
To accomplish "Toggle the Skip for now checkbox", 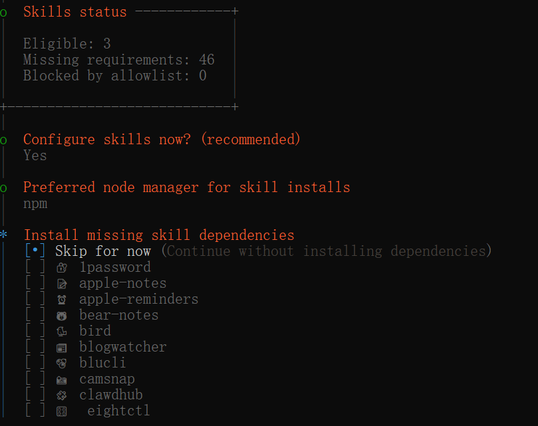I will tap(35, 251).
